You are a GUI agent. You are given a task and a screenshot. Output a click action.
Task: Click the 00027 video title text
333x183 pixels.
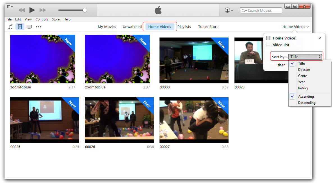(x=165, y=147)
